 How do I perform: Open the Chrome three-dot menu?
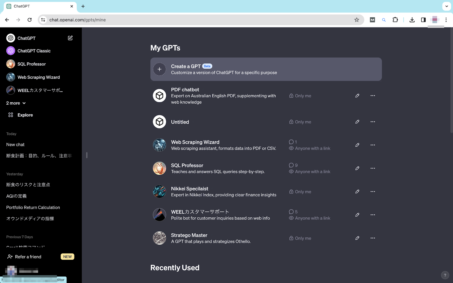(446, 20)
